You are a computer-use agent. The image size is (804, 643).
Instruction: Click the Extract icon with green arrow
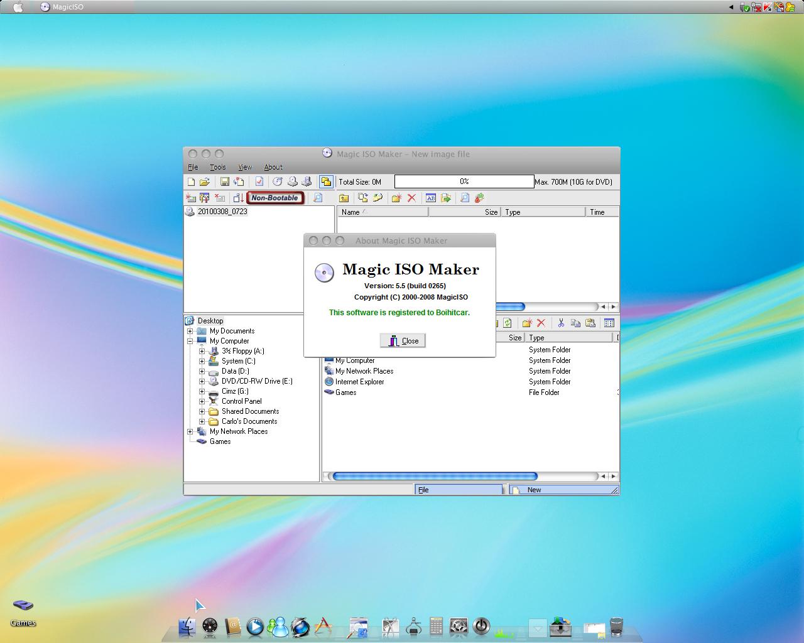pyautogui.click(x=446, y=198)
